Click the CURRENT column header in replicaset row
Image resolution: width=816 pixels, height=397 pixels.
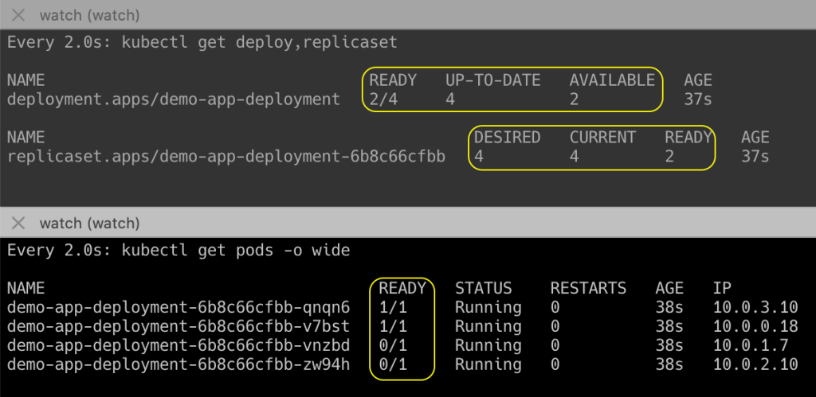(x=602, y=138)
